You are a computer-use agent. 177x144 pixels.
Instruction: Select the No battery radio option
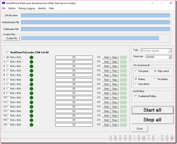pos(155,79)
